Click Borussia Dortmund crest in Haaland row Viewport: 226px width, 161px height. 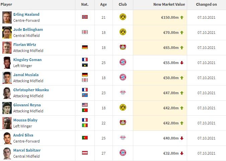coord(123,17)
